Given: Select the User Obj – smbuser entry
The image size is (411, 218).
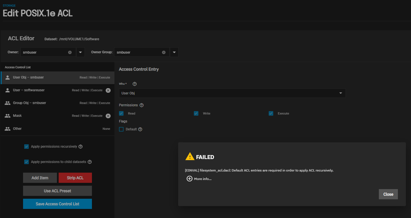Looking at the screenshot, I should [57, 78].
